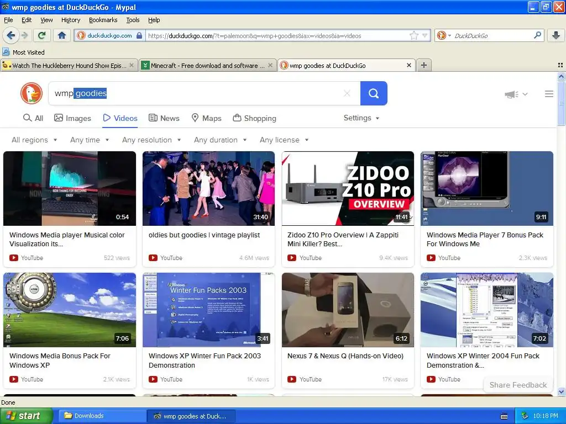Click the Windows Start button
Viewport: 566px width, 424px height.
[25, 416]
